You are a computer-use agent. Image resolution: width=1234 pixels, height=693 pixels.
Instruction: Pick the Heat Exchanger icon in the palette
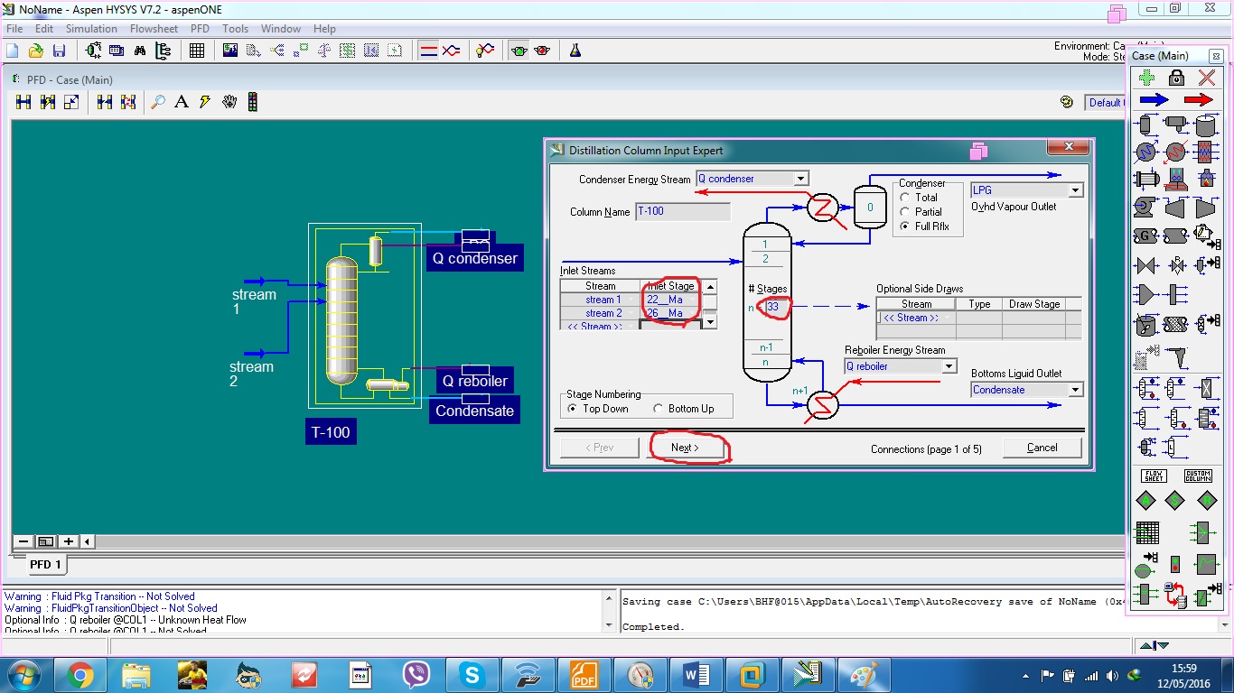(x=1145, y=180)
